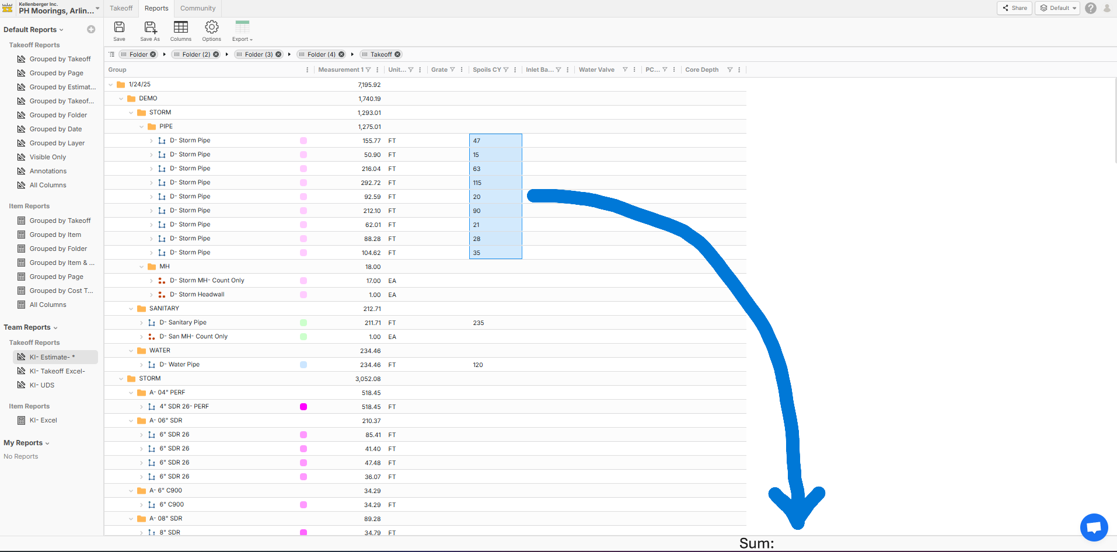Open the Columns chooser

pyautogui.click(x=181, y=31)
